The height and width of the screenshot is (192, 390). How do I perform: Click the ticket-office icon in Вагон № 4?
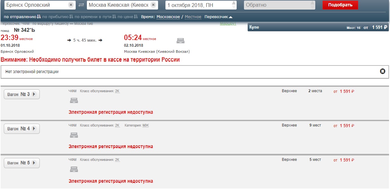(x=74, y=135)
